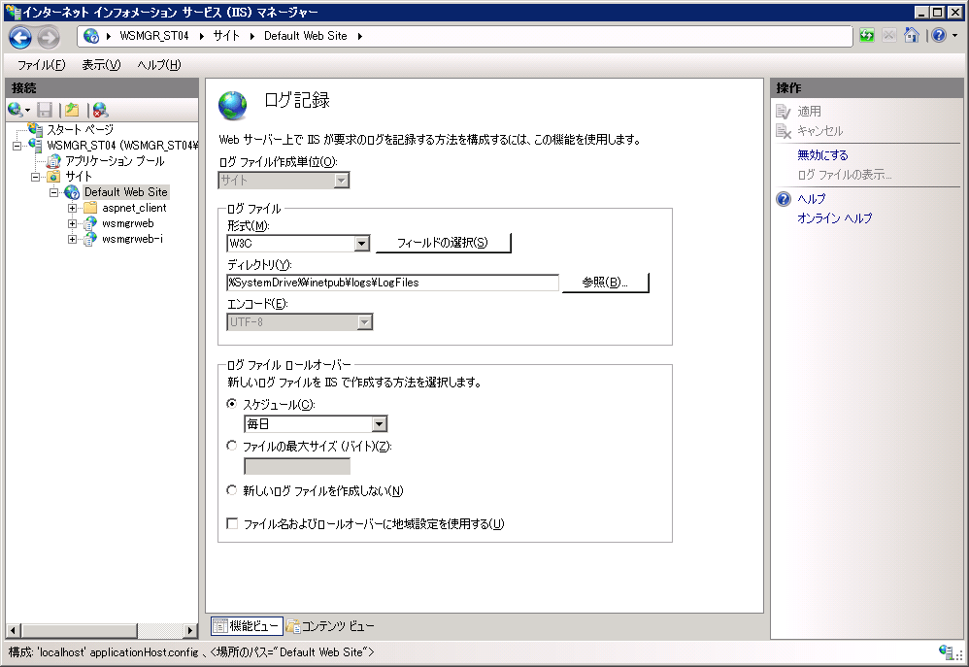Click the Home icon in the address bar
Image resolution: width=969 pixels, height=667 pixels.
click(912, 36)
